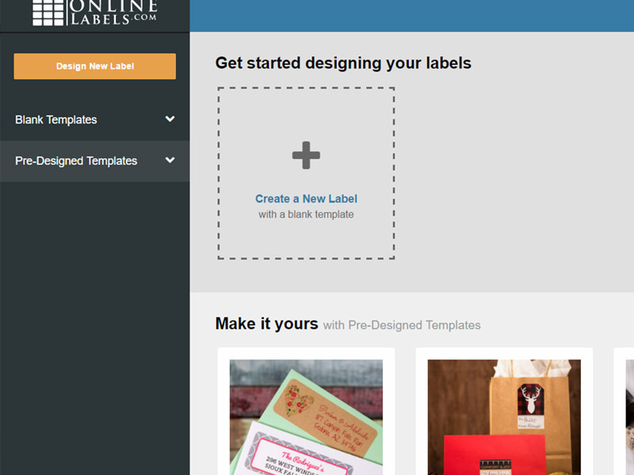634x475 pixels.
Task: Select the deer gift bag template thumbnail
Action: point(504,417)
